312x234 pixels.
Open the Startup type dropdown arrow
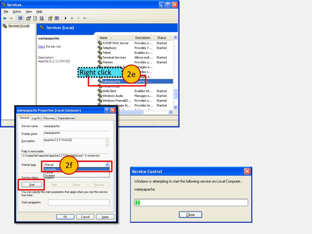[107, 165]
